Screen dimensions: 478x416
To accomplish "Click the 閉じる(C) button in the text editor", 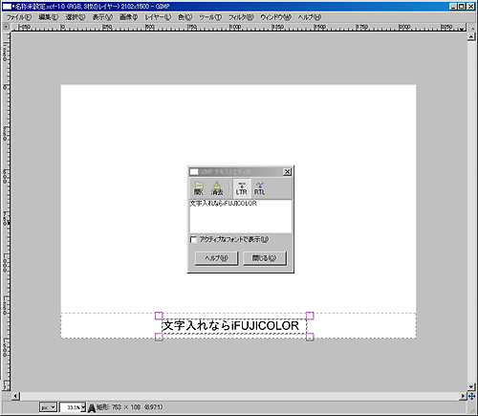I will [x=265, y=258].
